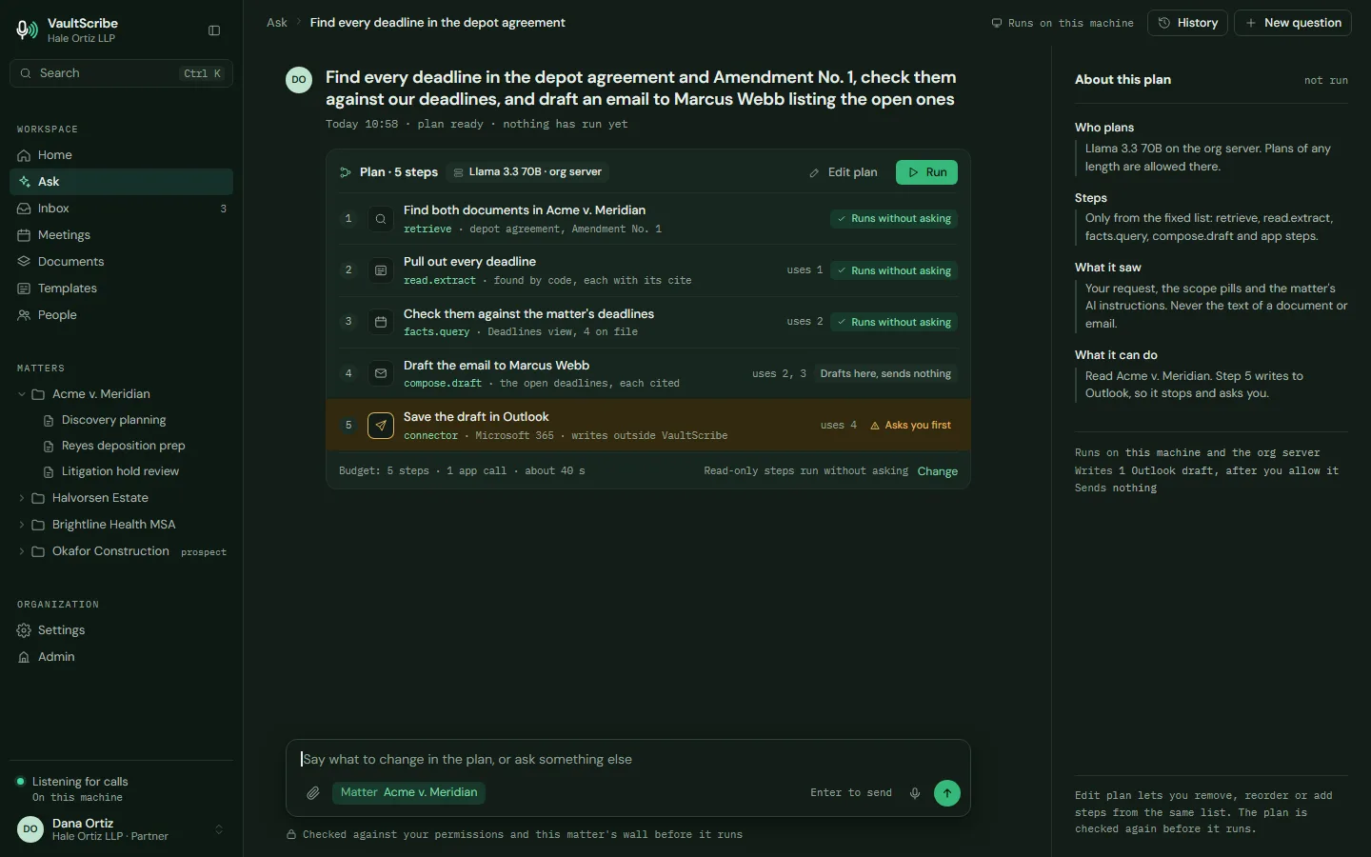1371x857 pixels.
Task: Click the Ctrl K shortcut hint
Action: [203, 73]
